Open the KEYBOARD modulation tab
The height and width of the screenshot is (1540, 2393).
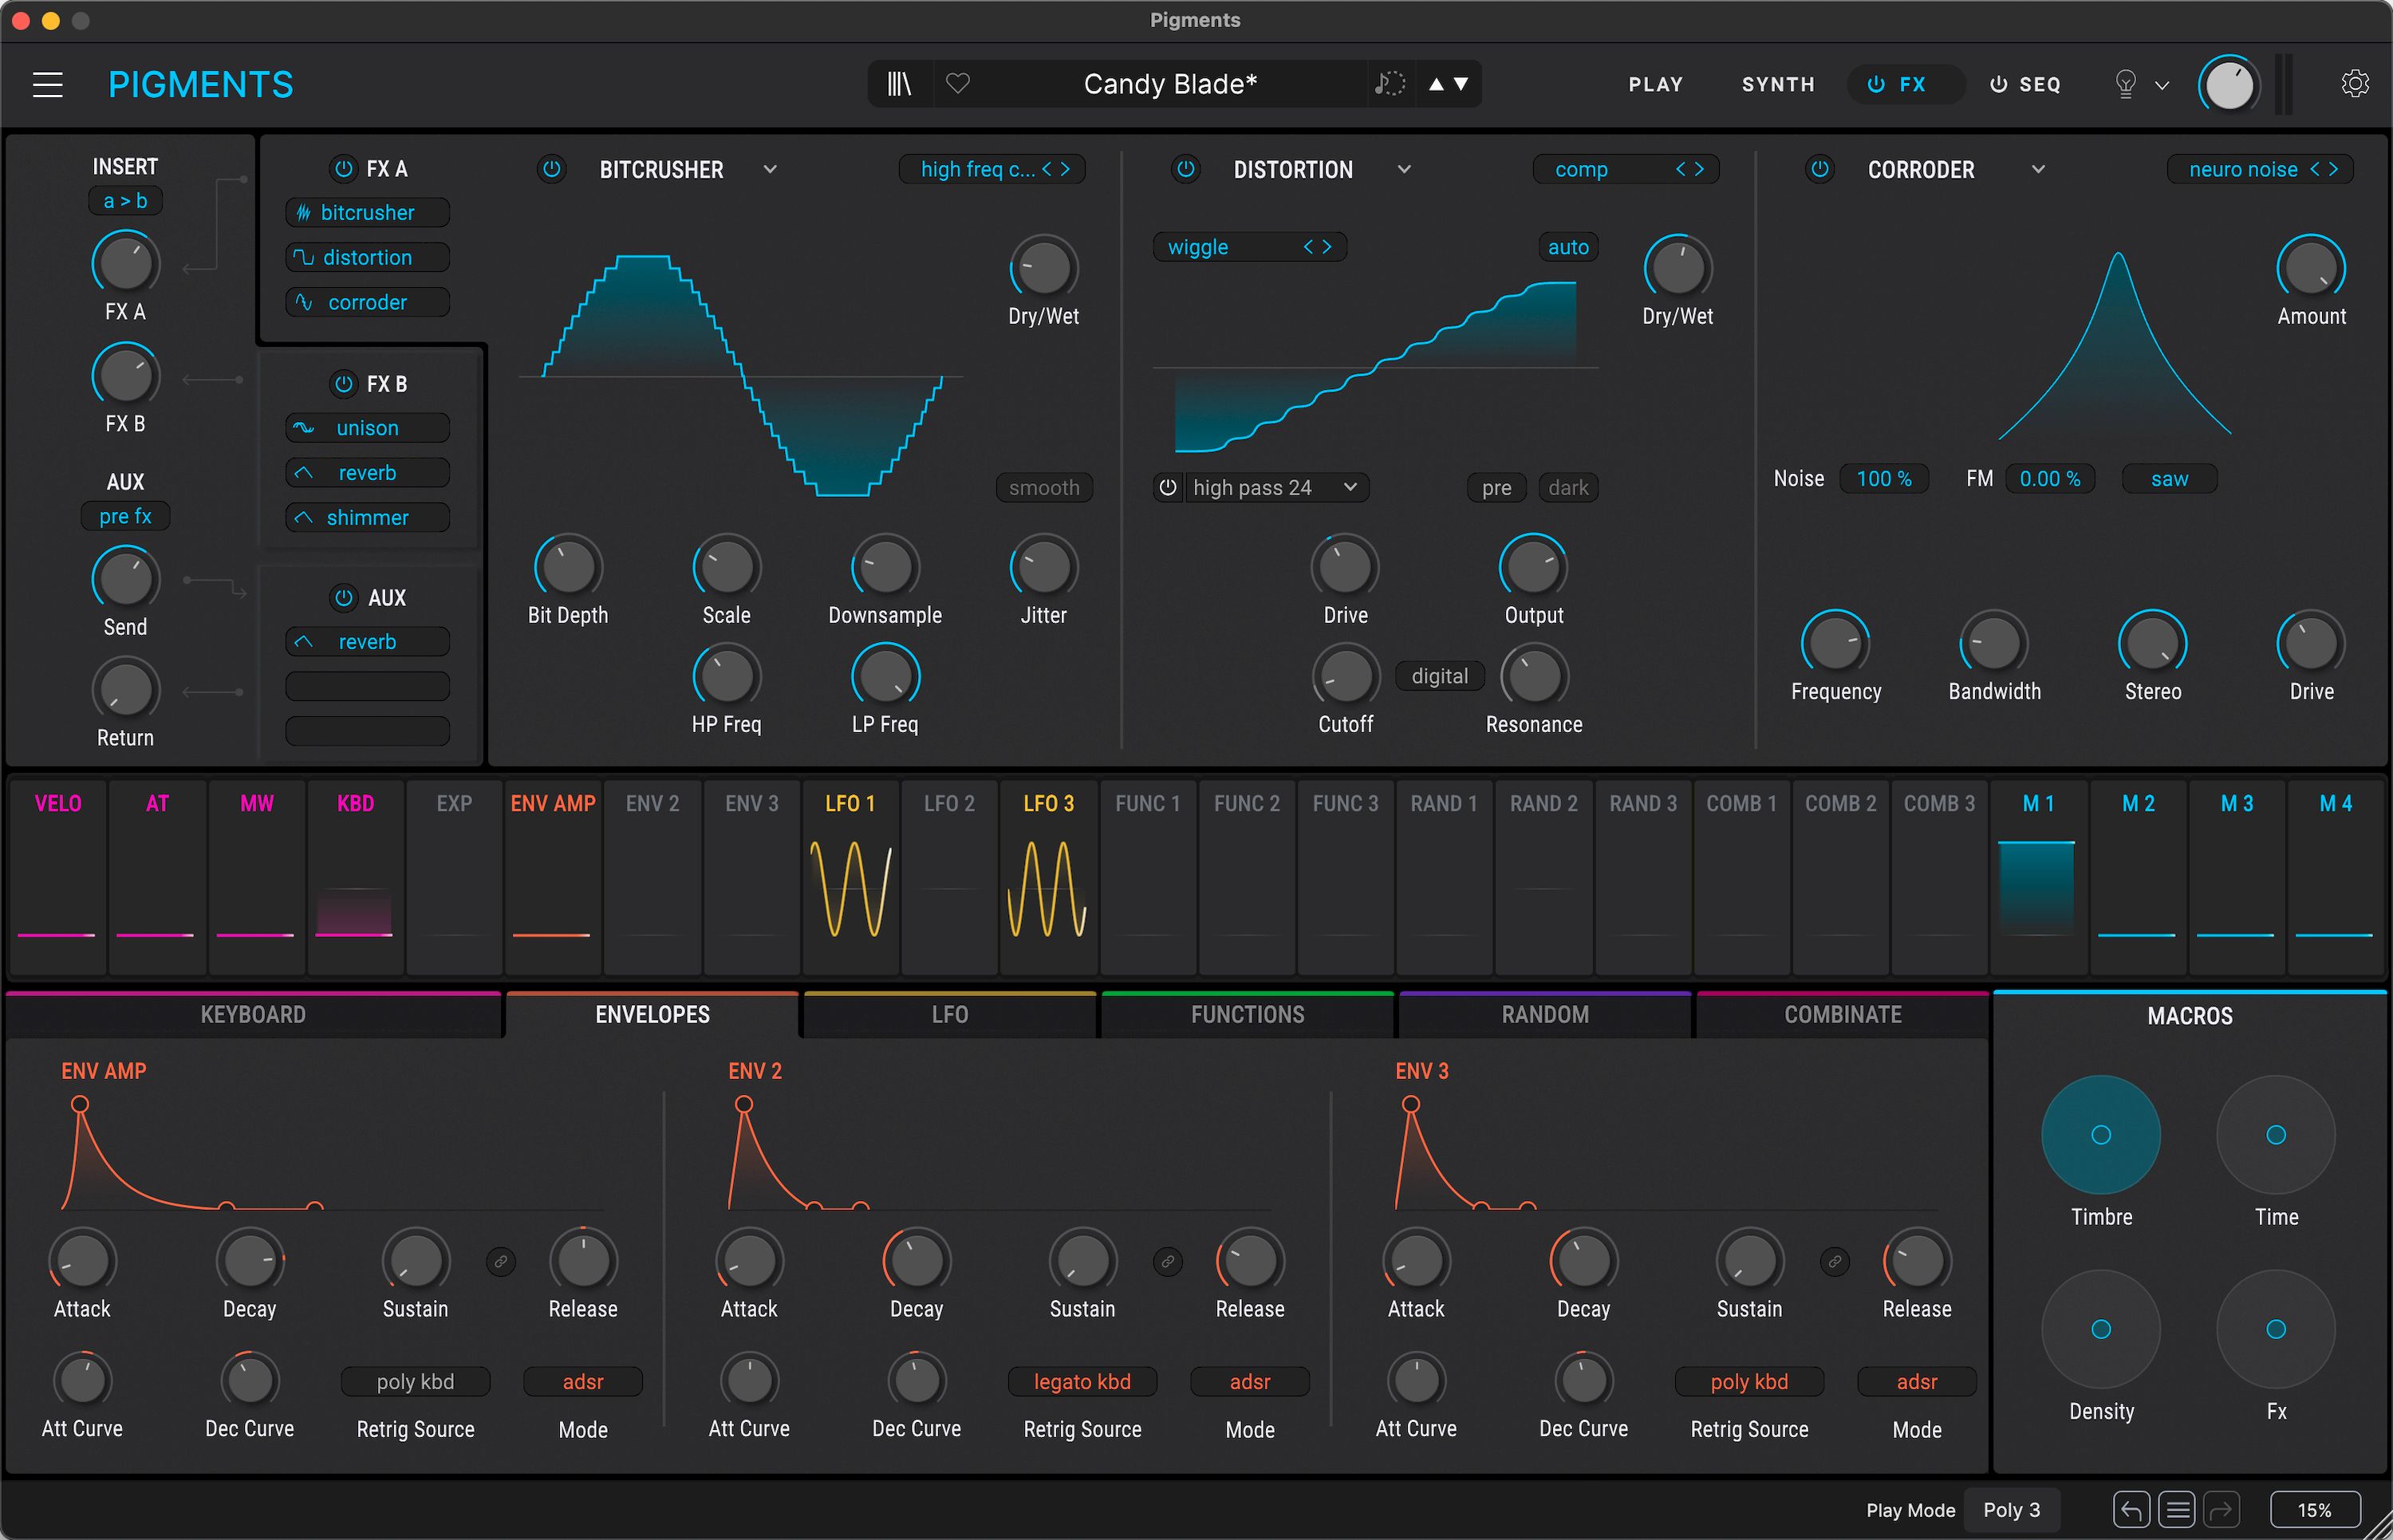[253, 1015]
